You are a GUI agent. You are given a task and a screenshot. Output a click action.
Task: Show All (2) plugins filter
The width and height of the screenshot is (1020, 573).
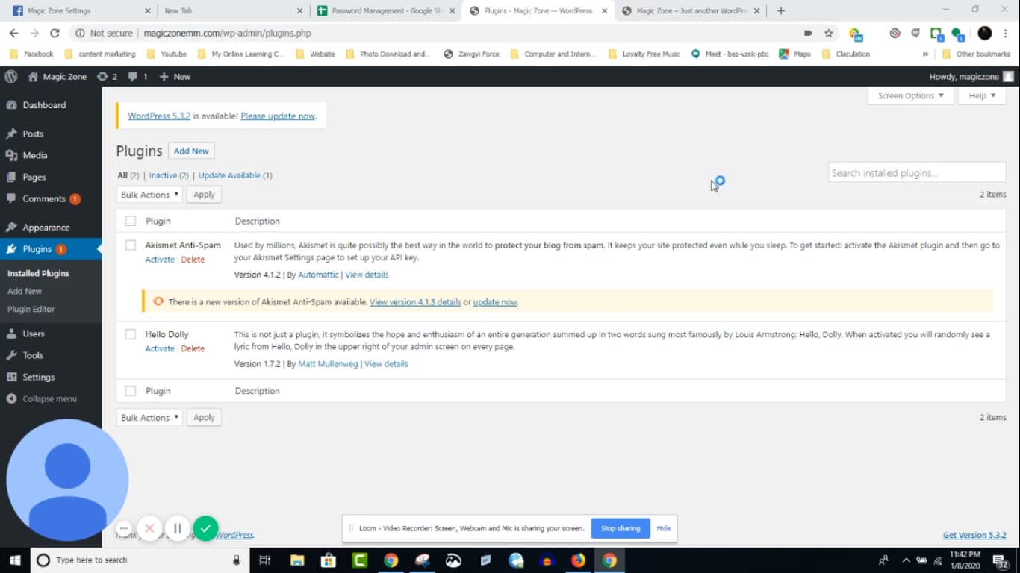coord(128,175)
